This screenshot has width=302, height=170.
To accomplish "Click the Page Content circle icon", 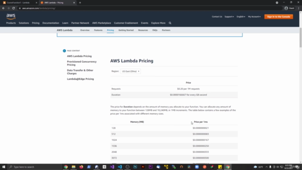I will 64,51.
